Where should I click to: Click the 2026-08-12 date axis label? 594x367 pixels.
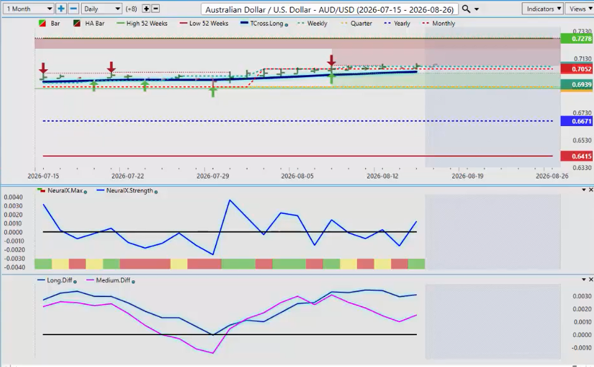tap(382, 176)
